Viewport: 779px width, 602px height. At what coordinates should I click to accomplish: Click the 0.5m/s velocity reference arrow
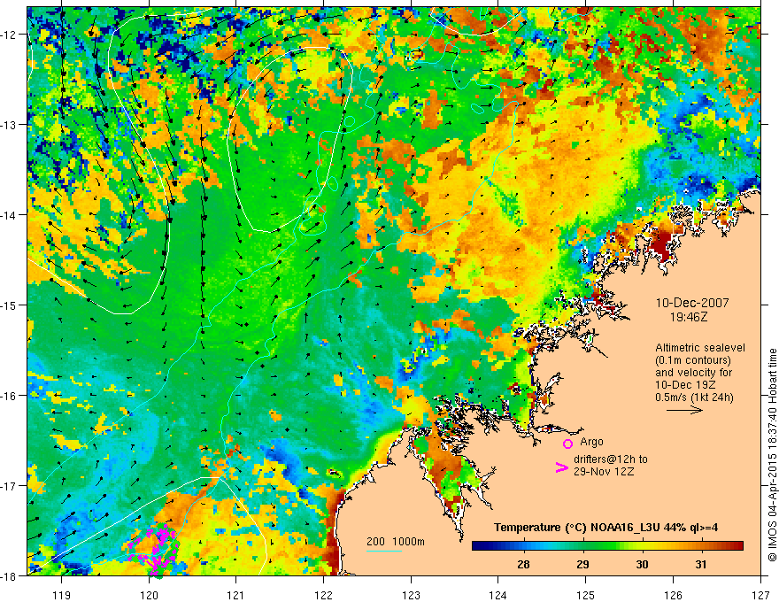[684, 410]
